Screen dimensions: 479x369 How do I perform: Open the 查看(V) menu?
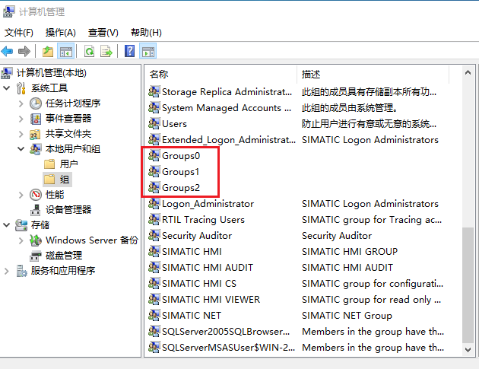click(x=103, y=33)
